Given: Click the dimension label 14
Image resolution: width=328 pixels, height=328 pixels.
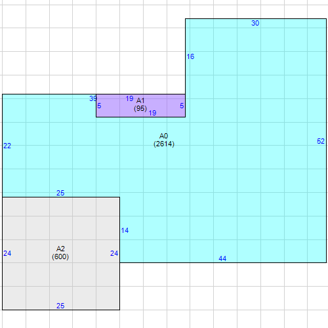Looking at the screenshot, I should tap(125, 230).
